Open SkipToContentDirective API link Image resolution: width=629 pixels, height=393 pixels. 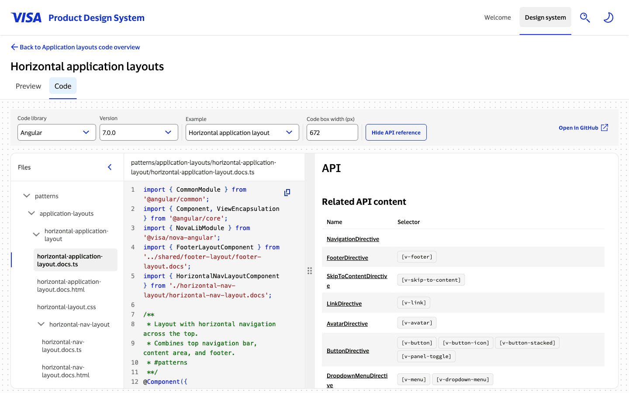pos(357,281)
